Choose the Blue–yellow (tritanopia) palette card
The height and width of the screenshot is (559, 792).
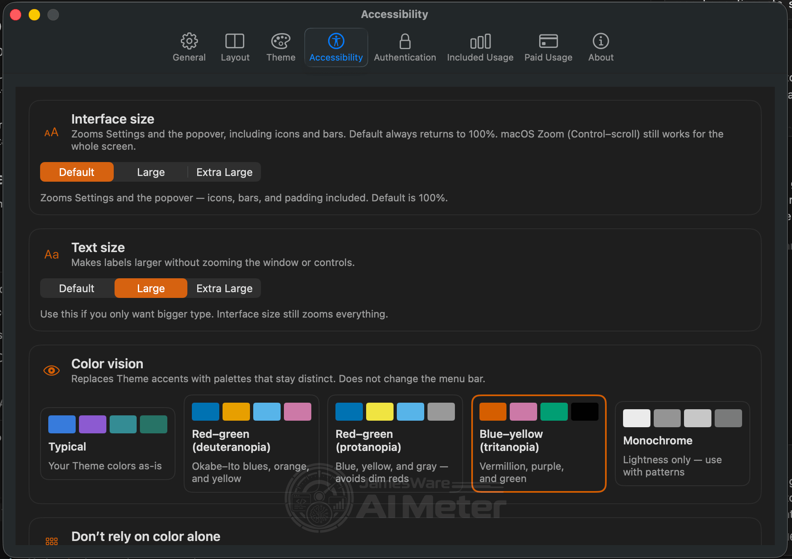pos(538,444)
